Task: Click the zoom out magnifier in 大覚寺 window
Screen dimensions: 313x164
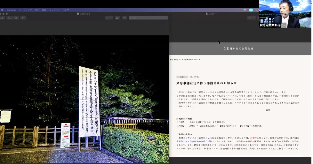Action: (9, 18)
